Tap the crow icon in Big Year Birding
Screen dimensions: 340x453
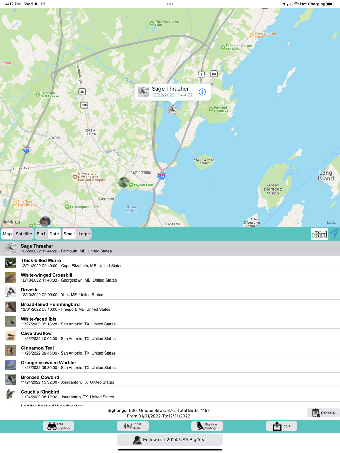click(x=200, y=426)
